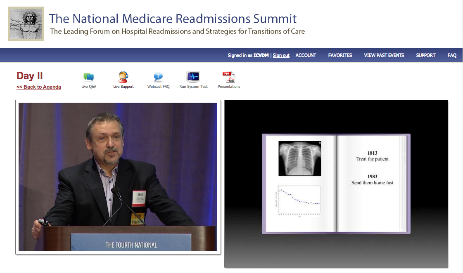The width and height of the screenshot is (463, 273).
Task: Open the Presentations PDF icon
Action: click(x=229, y=77)
